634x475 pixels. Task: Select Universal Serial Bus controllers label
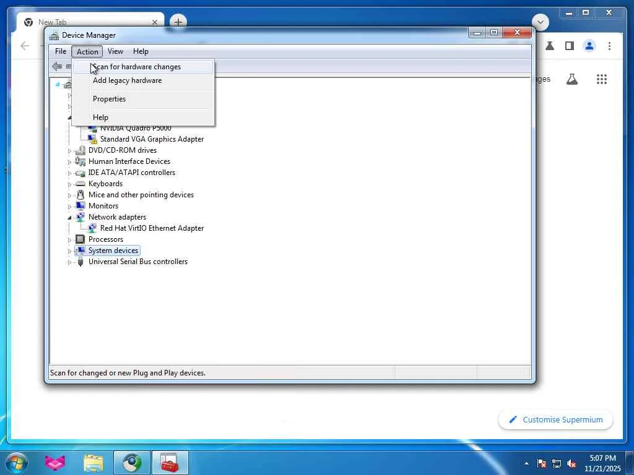pyautogui.click(x=138, y=262)
